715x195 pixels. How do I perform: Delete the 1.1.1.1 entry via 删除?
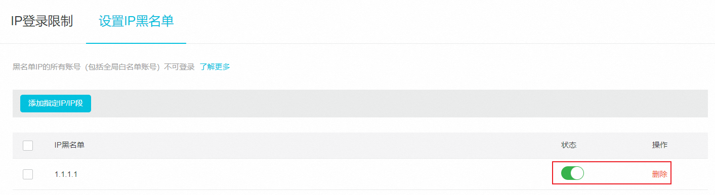click(659, 174)
